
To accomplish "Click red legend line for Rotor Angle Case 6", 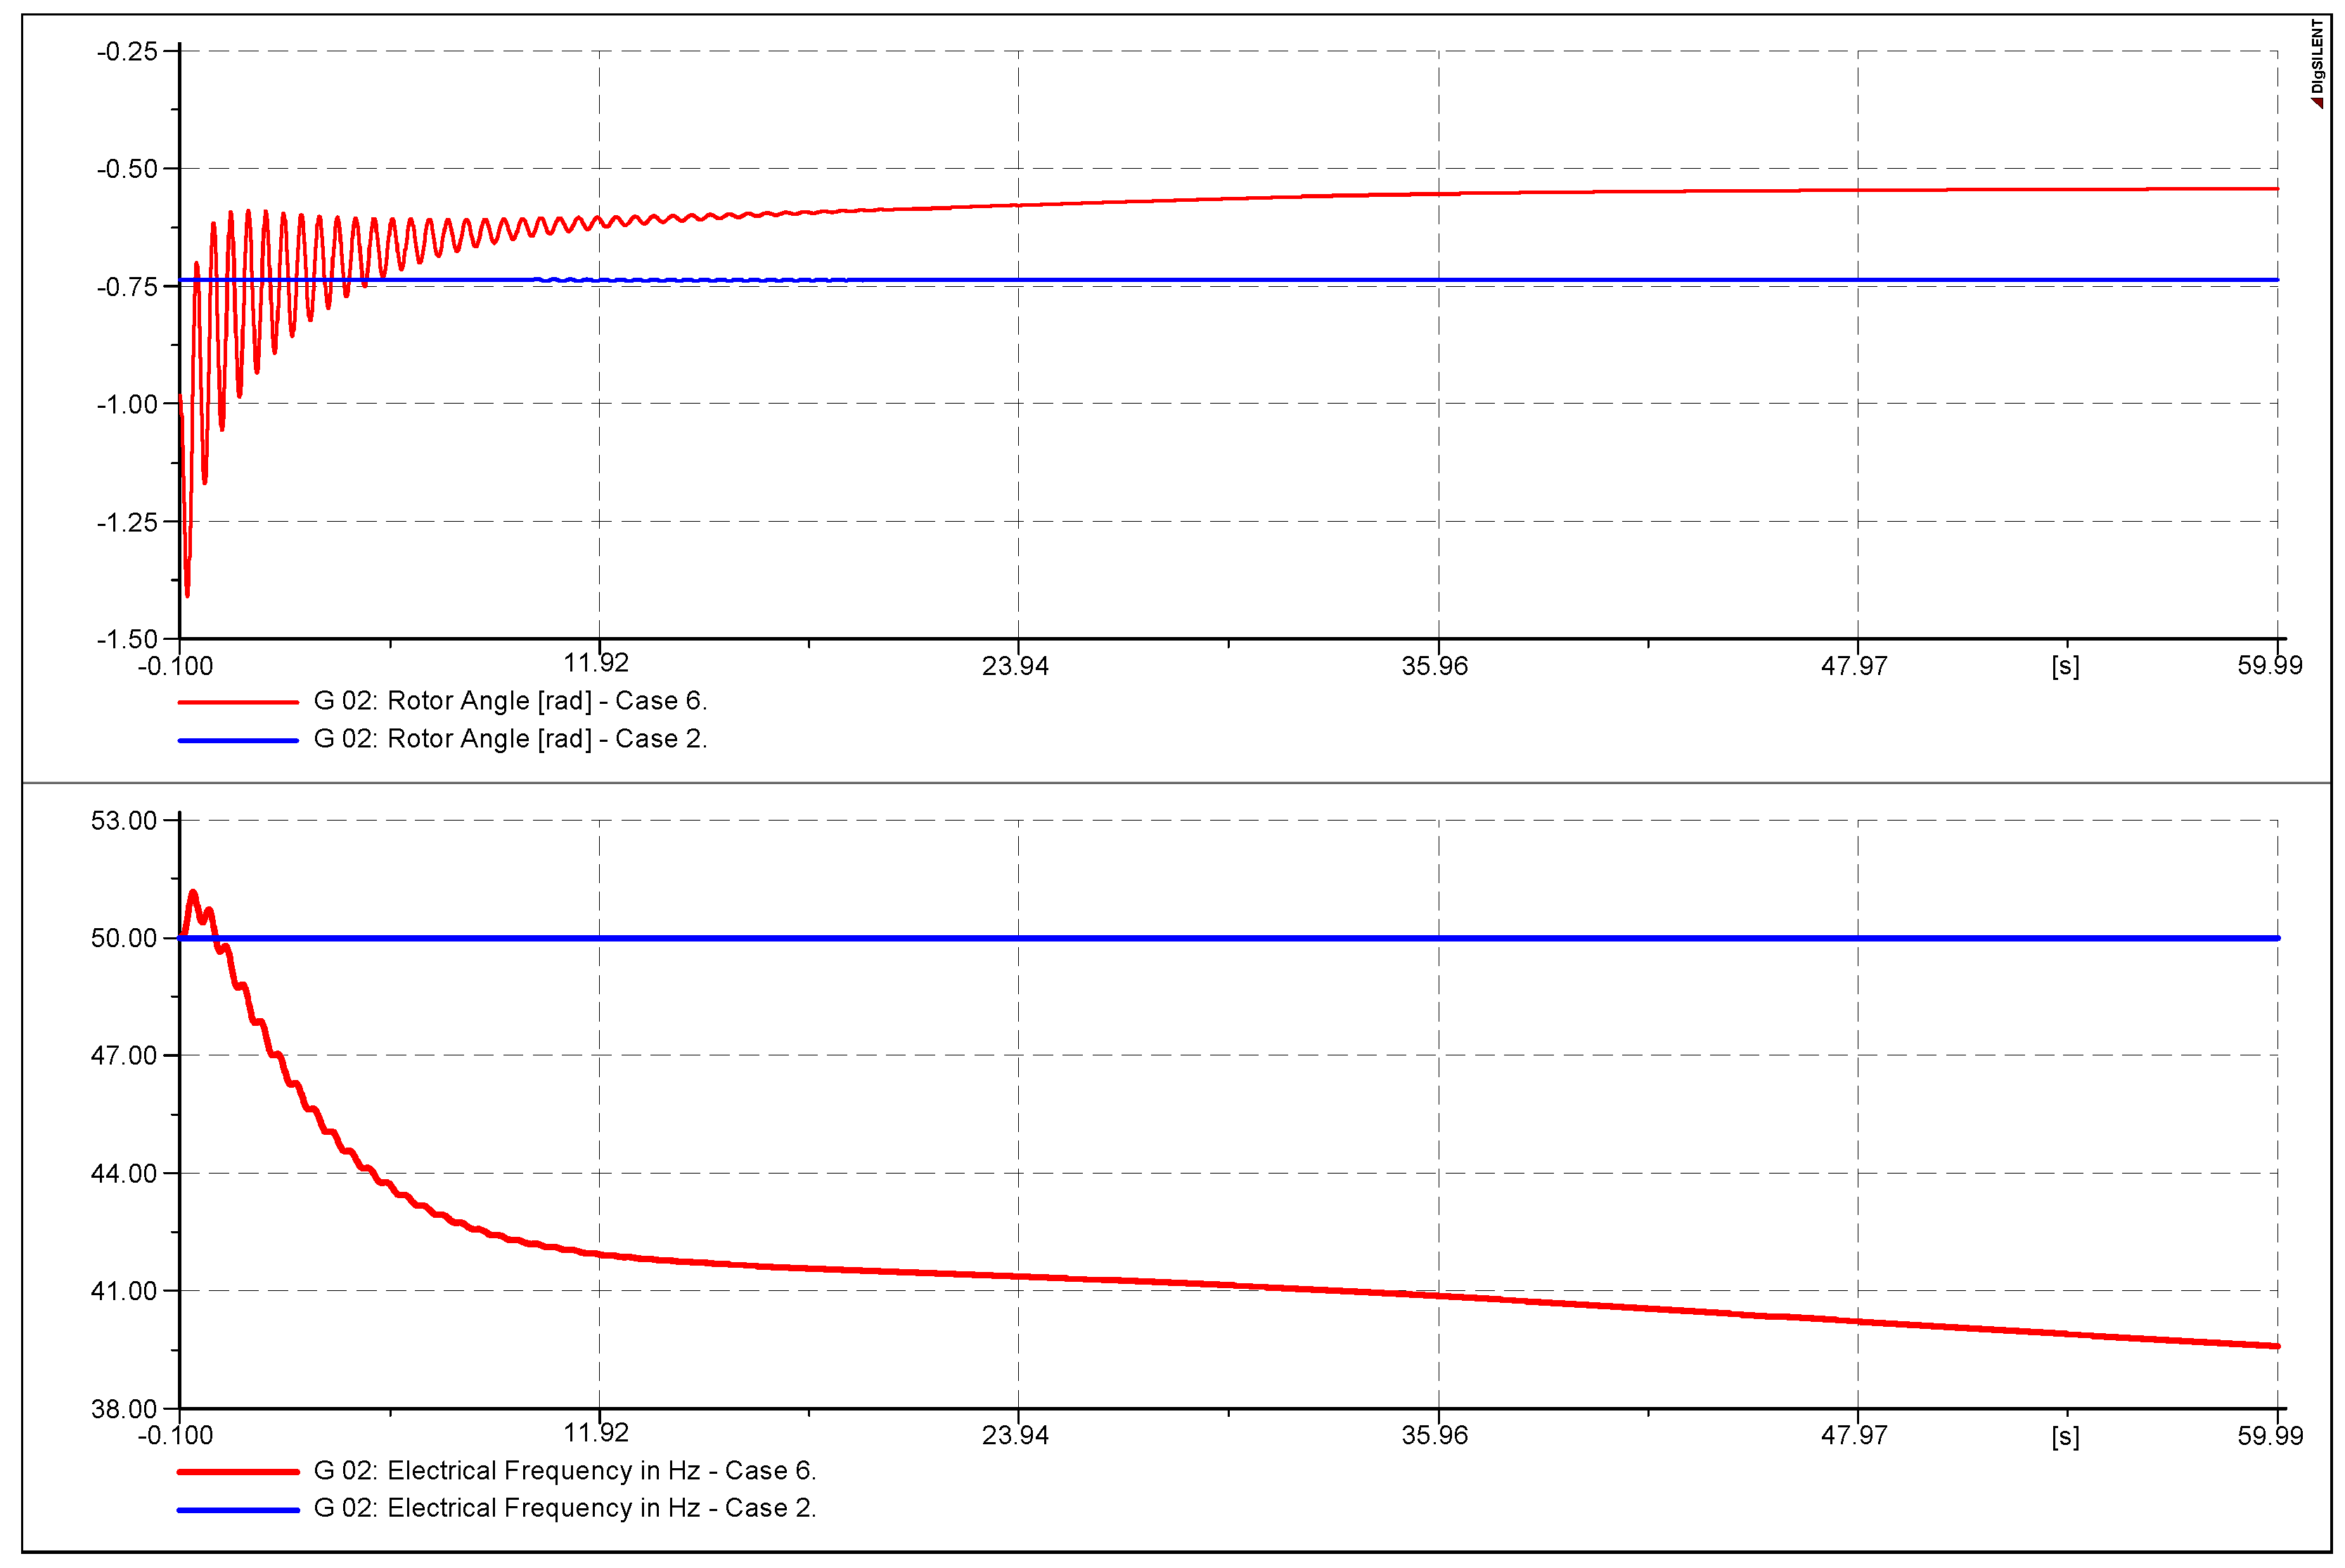I will pos(238,703).
